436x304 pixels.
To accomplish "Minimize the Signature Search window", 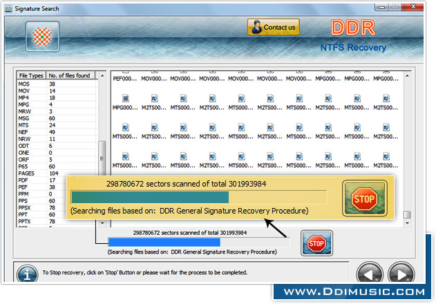I will (x=382, y=7).
